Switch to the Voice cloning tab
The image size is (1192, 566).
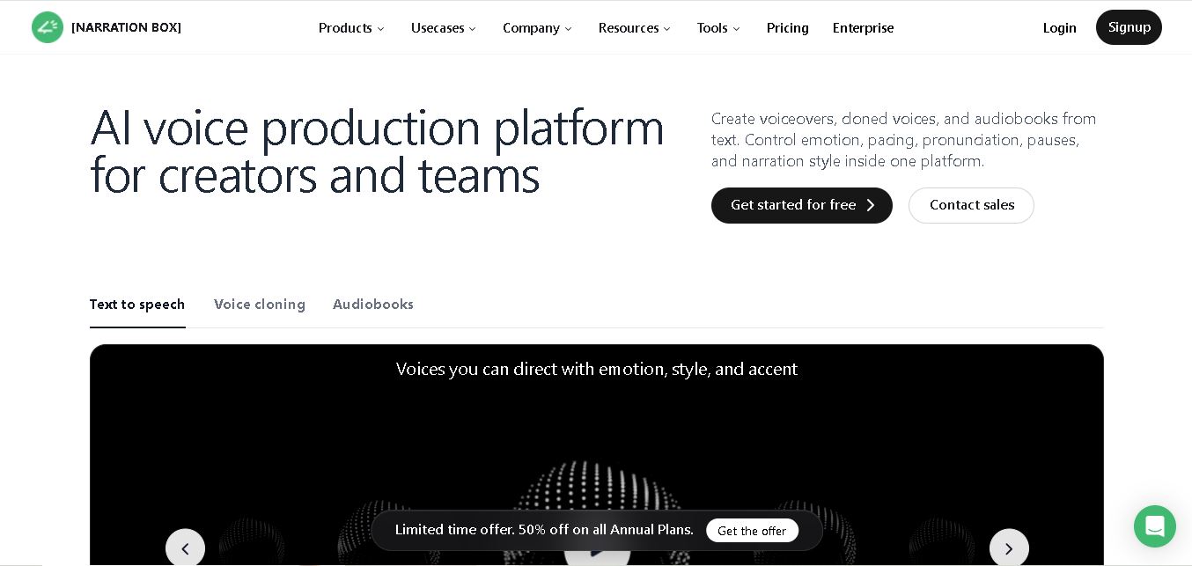(260, 305)
